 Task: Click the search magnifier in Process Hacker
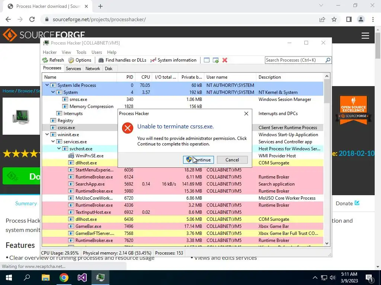[x=328, y=60]
